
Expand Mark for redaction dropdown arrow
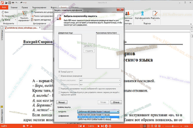click(29, 21)
